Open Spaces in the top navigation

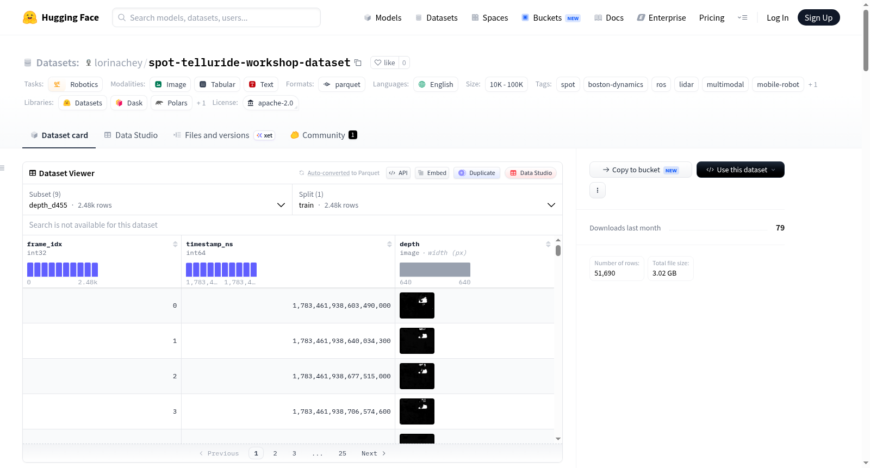(x=489, y=17)
